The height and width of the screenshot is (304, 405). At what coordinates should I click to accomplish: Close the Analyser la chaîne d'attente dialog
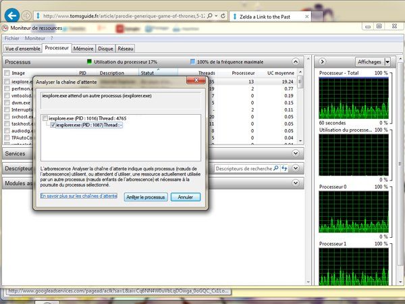click(196, 80)
